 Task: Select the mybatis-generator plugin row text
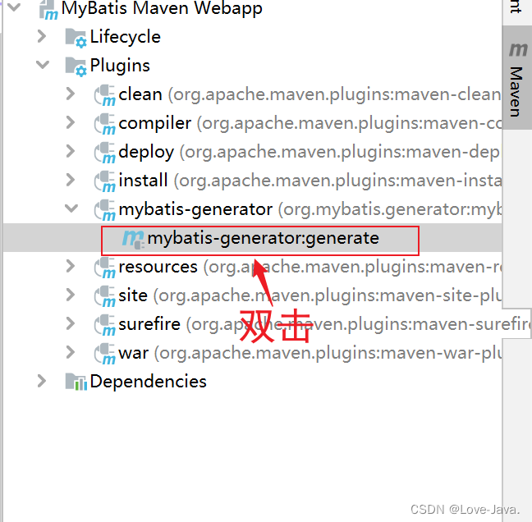point(310,209)
